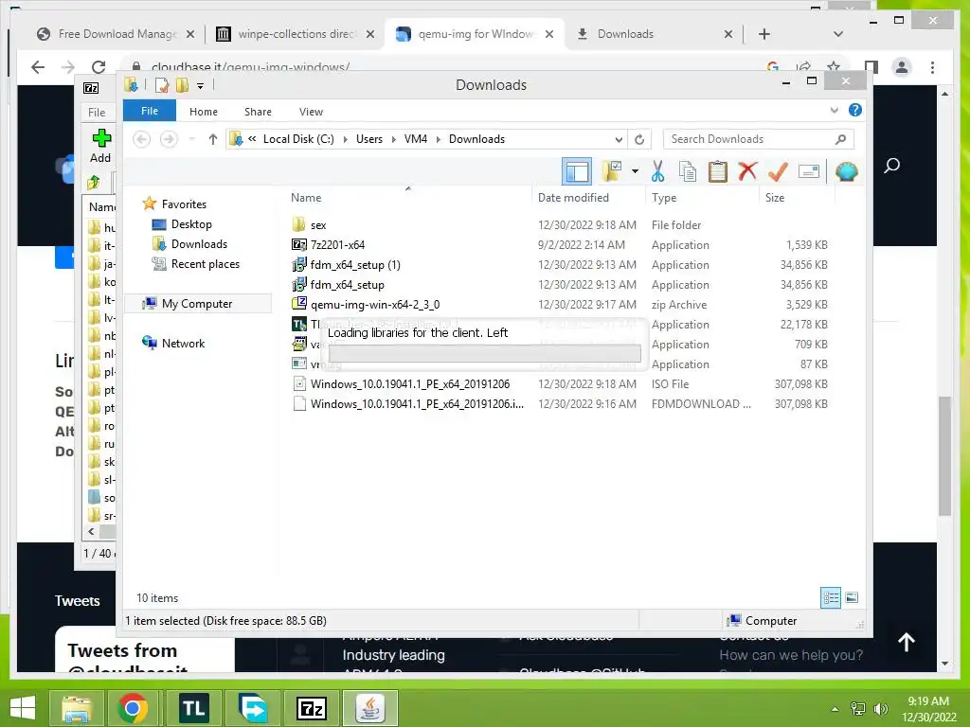Switch to details view icon
The height and width of the screenshot is (727, 970).
click(831, 597)
